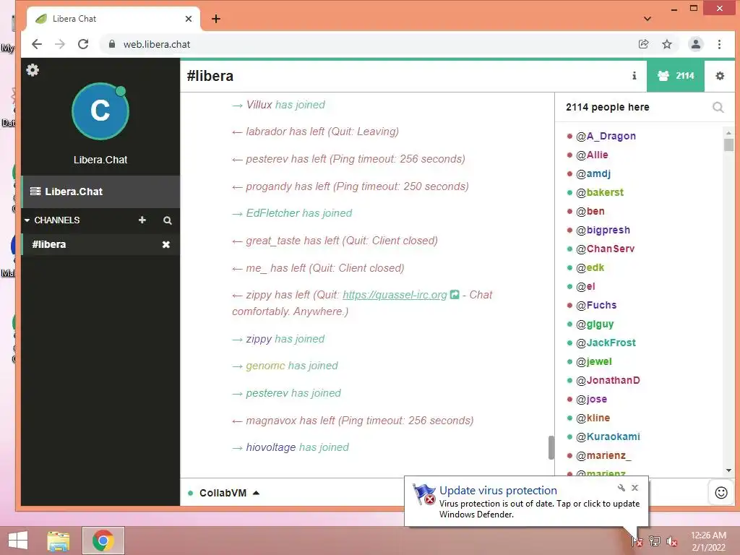This screenshot has width=740, height=555.
Task: Select the Libera Chat browser tab
Action: (x=113, y=19)
